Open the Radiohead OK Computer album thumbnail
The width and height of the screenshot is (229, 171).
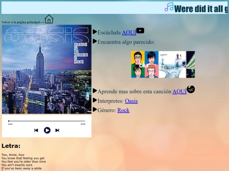pos(172,65)
